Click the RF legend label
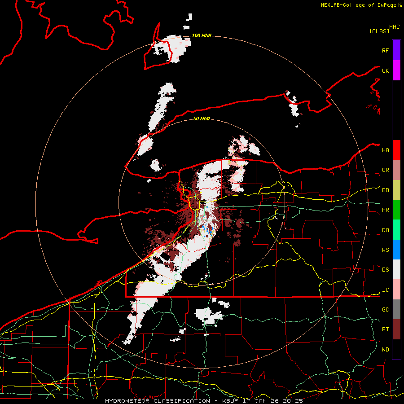The width and height of the screenshot is (404, 404). (x=385, y=51)
